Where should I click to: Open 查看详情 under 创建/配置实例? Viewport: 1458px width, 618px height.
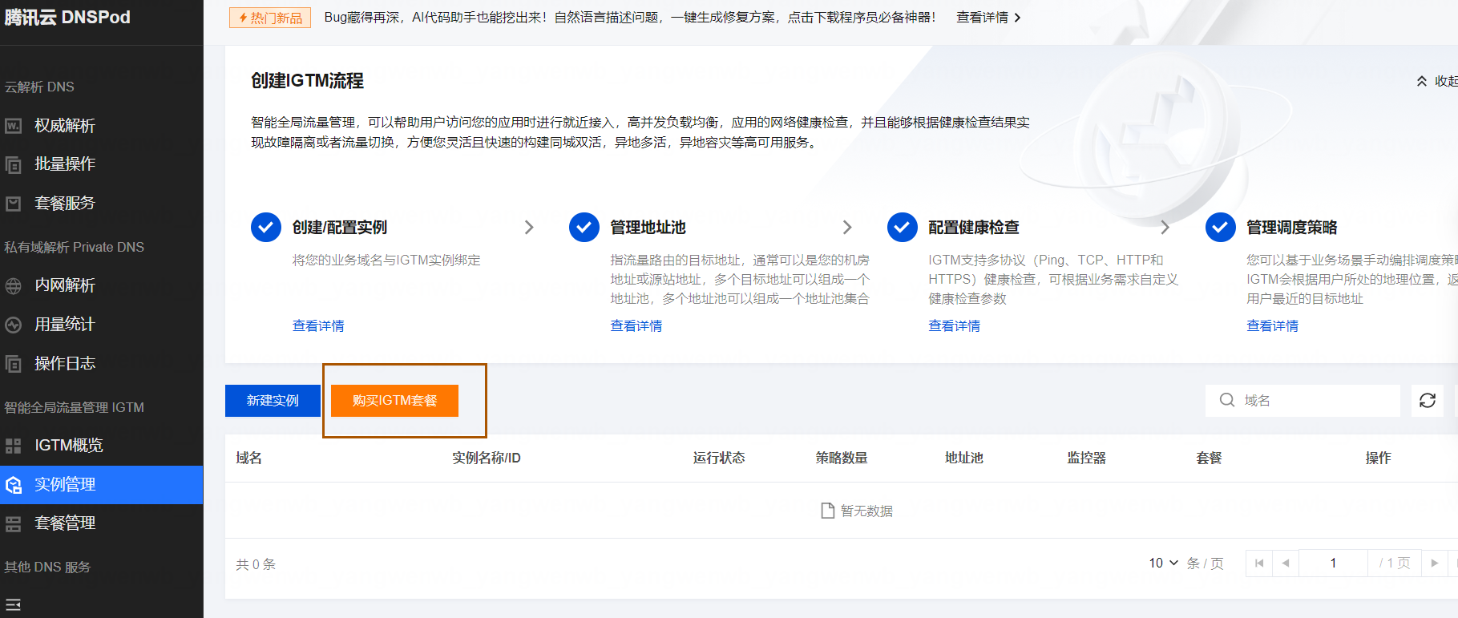[x=318, y=325]
